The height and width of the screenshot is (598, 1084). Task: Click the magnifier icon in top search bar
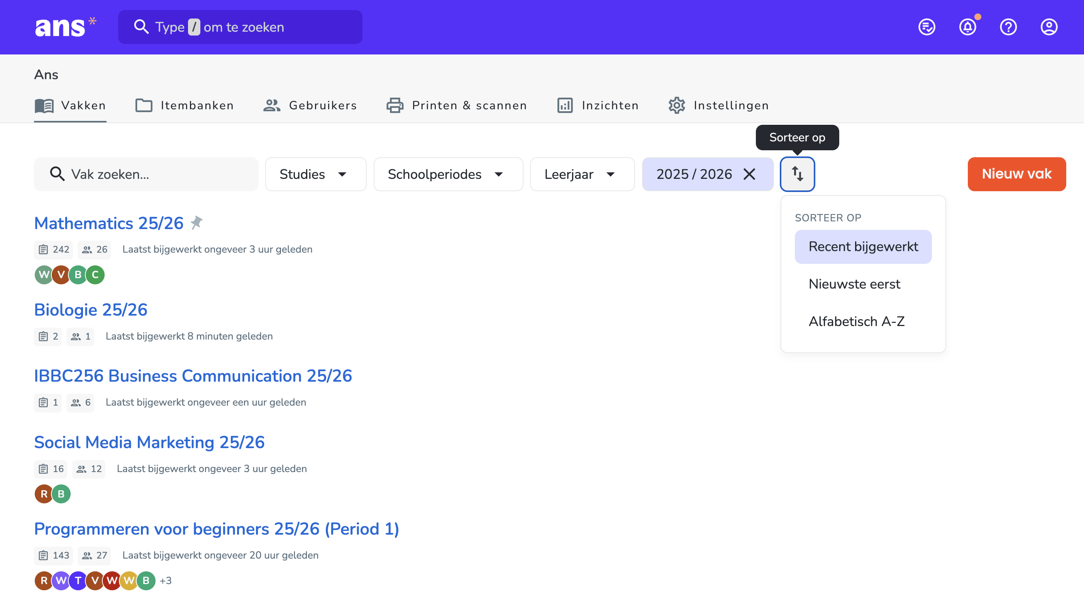(x=141, y=27)
